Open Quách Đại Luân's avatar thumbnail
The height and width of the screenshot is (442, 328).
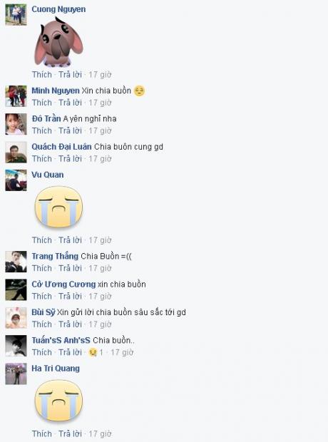[x=16, y=153]
